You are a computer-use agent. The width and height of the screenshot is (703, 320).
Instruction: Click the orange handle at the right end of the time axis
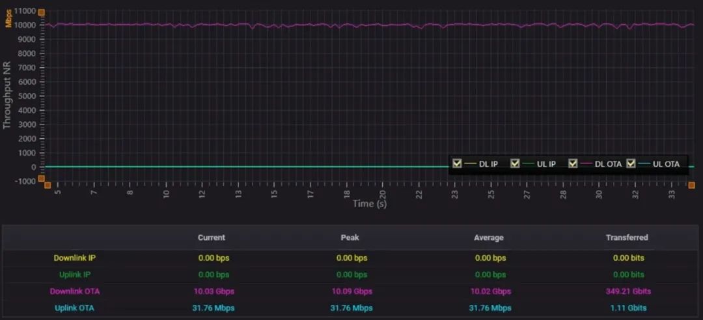pos(691,186)
